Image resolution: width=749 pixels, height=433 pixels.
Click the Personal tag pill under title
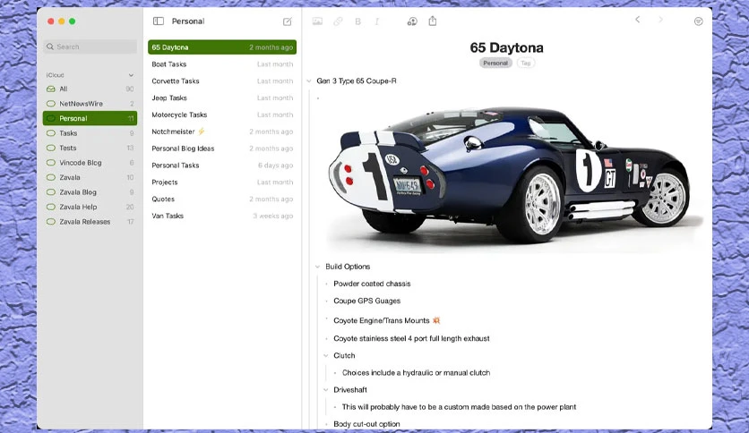tap(495, 63)
